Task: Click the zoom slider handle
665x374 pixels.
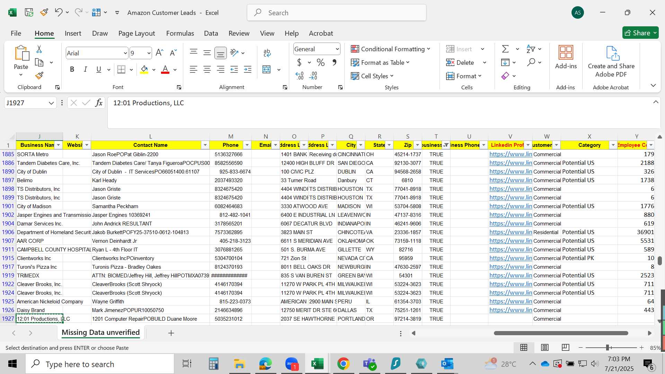Action: (x=608, y=347)
